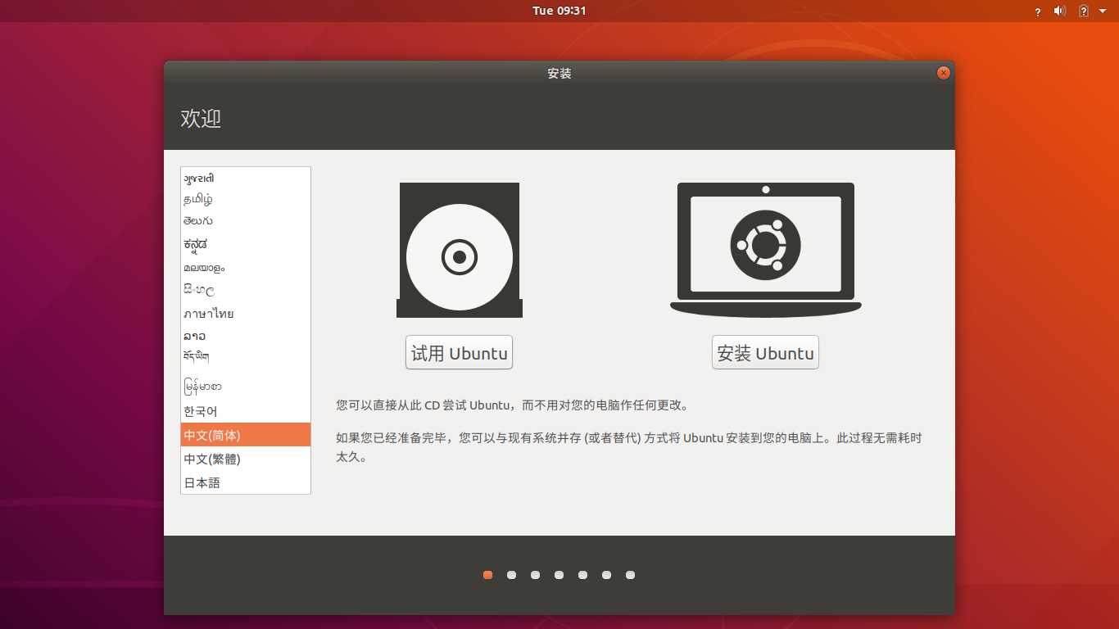The width and height of the screenshot is (1119, 629).
Task: Select සිංහල in the language list
Action: tap(246, 290)
